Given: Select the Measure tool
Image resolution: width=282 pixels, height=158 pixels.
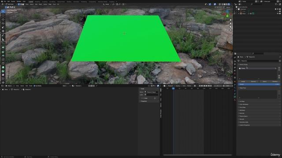Looking at the screenshot, I should (3, 39).
